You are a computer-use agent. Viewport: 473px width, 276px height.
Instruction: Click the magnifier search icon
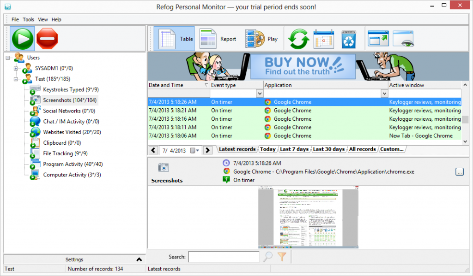268,257
